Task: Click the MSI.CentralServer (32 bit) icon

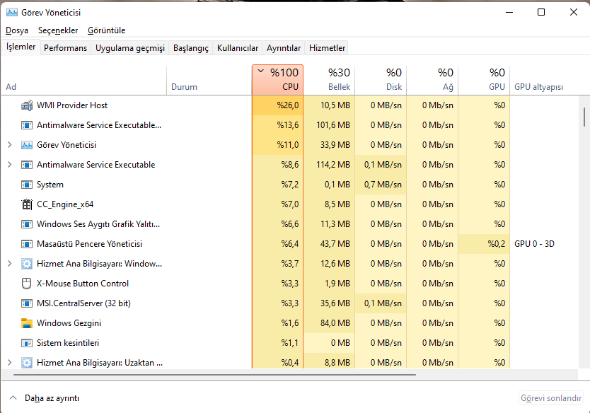Action: pos(27,303)
